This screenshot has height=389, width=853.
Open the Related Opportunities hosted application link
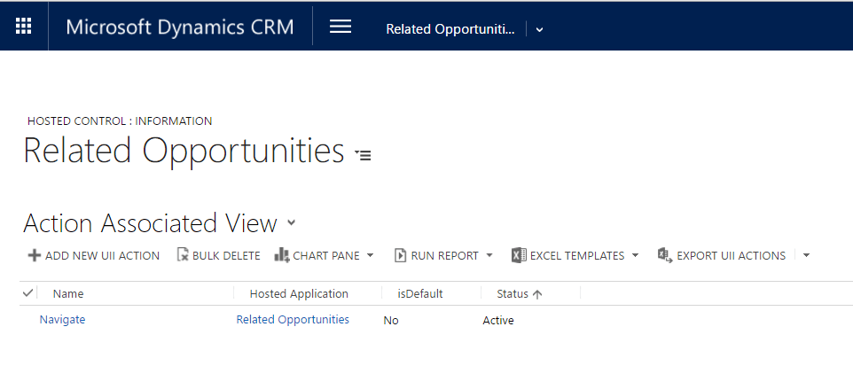293,320
